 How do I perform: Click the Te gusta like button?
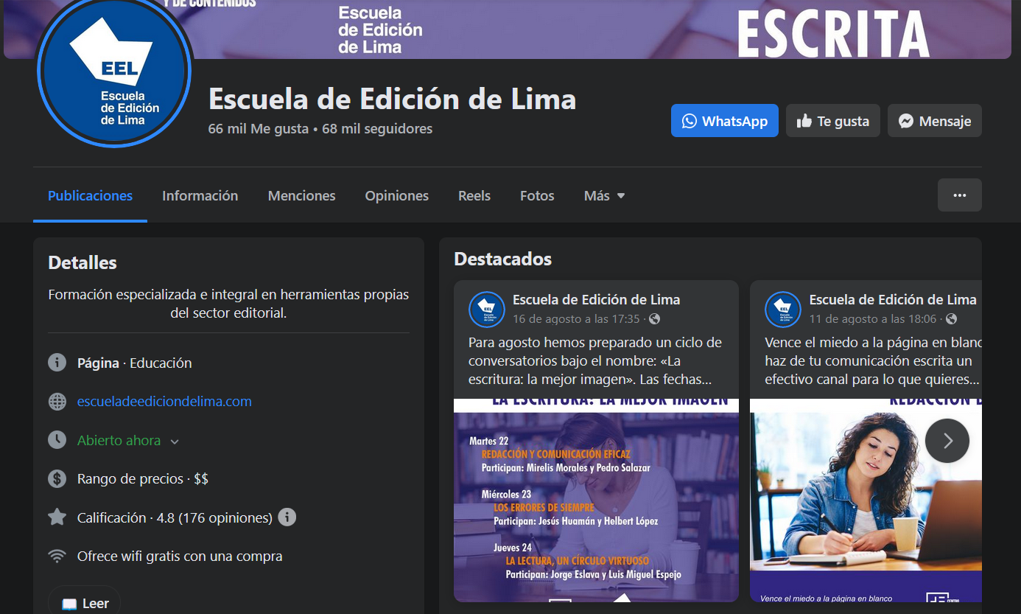coord(832,121)
